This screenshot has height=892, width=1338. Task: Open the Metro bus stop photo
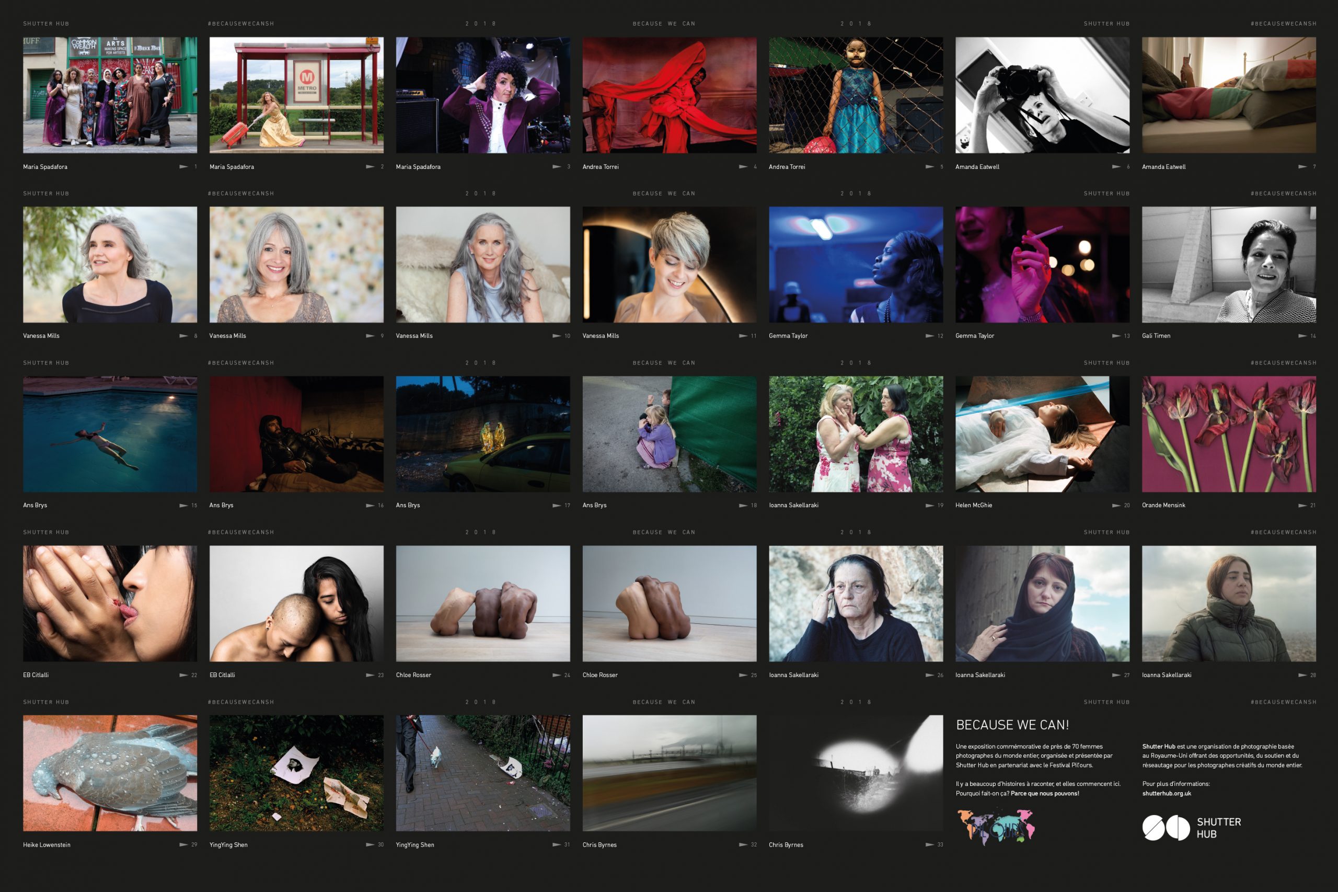coord(296,95)
